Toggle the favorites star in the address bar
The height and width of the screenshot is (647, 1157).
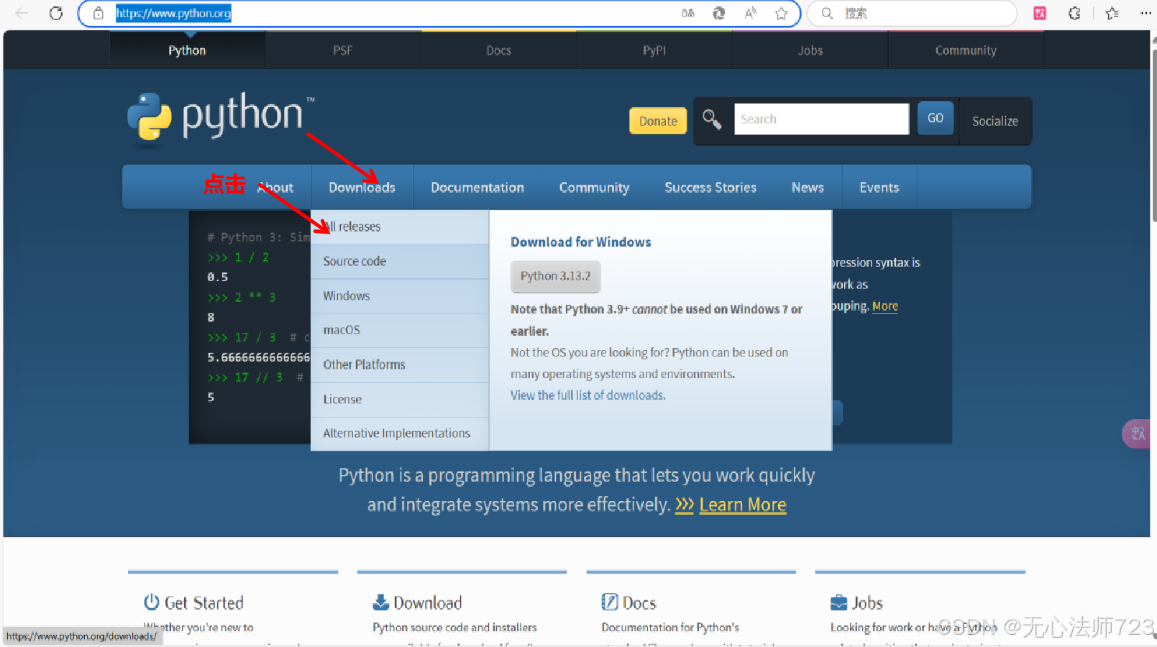tap(781, 13)
